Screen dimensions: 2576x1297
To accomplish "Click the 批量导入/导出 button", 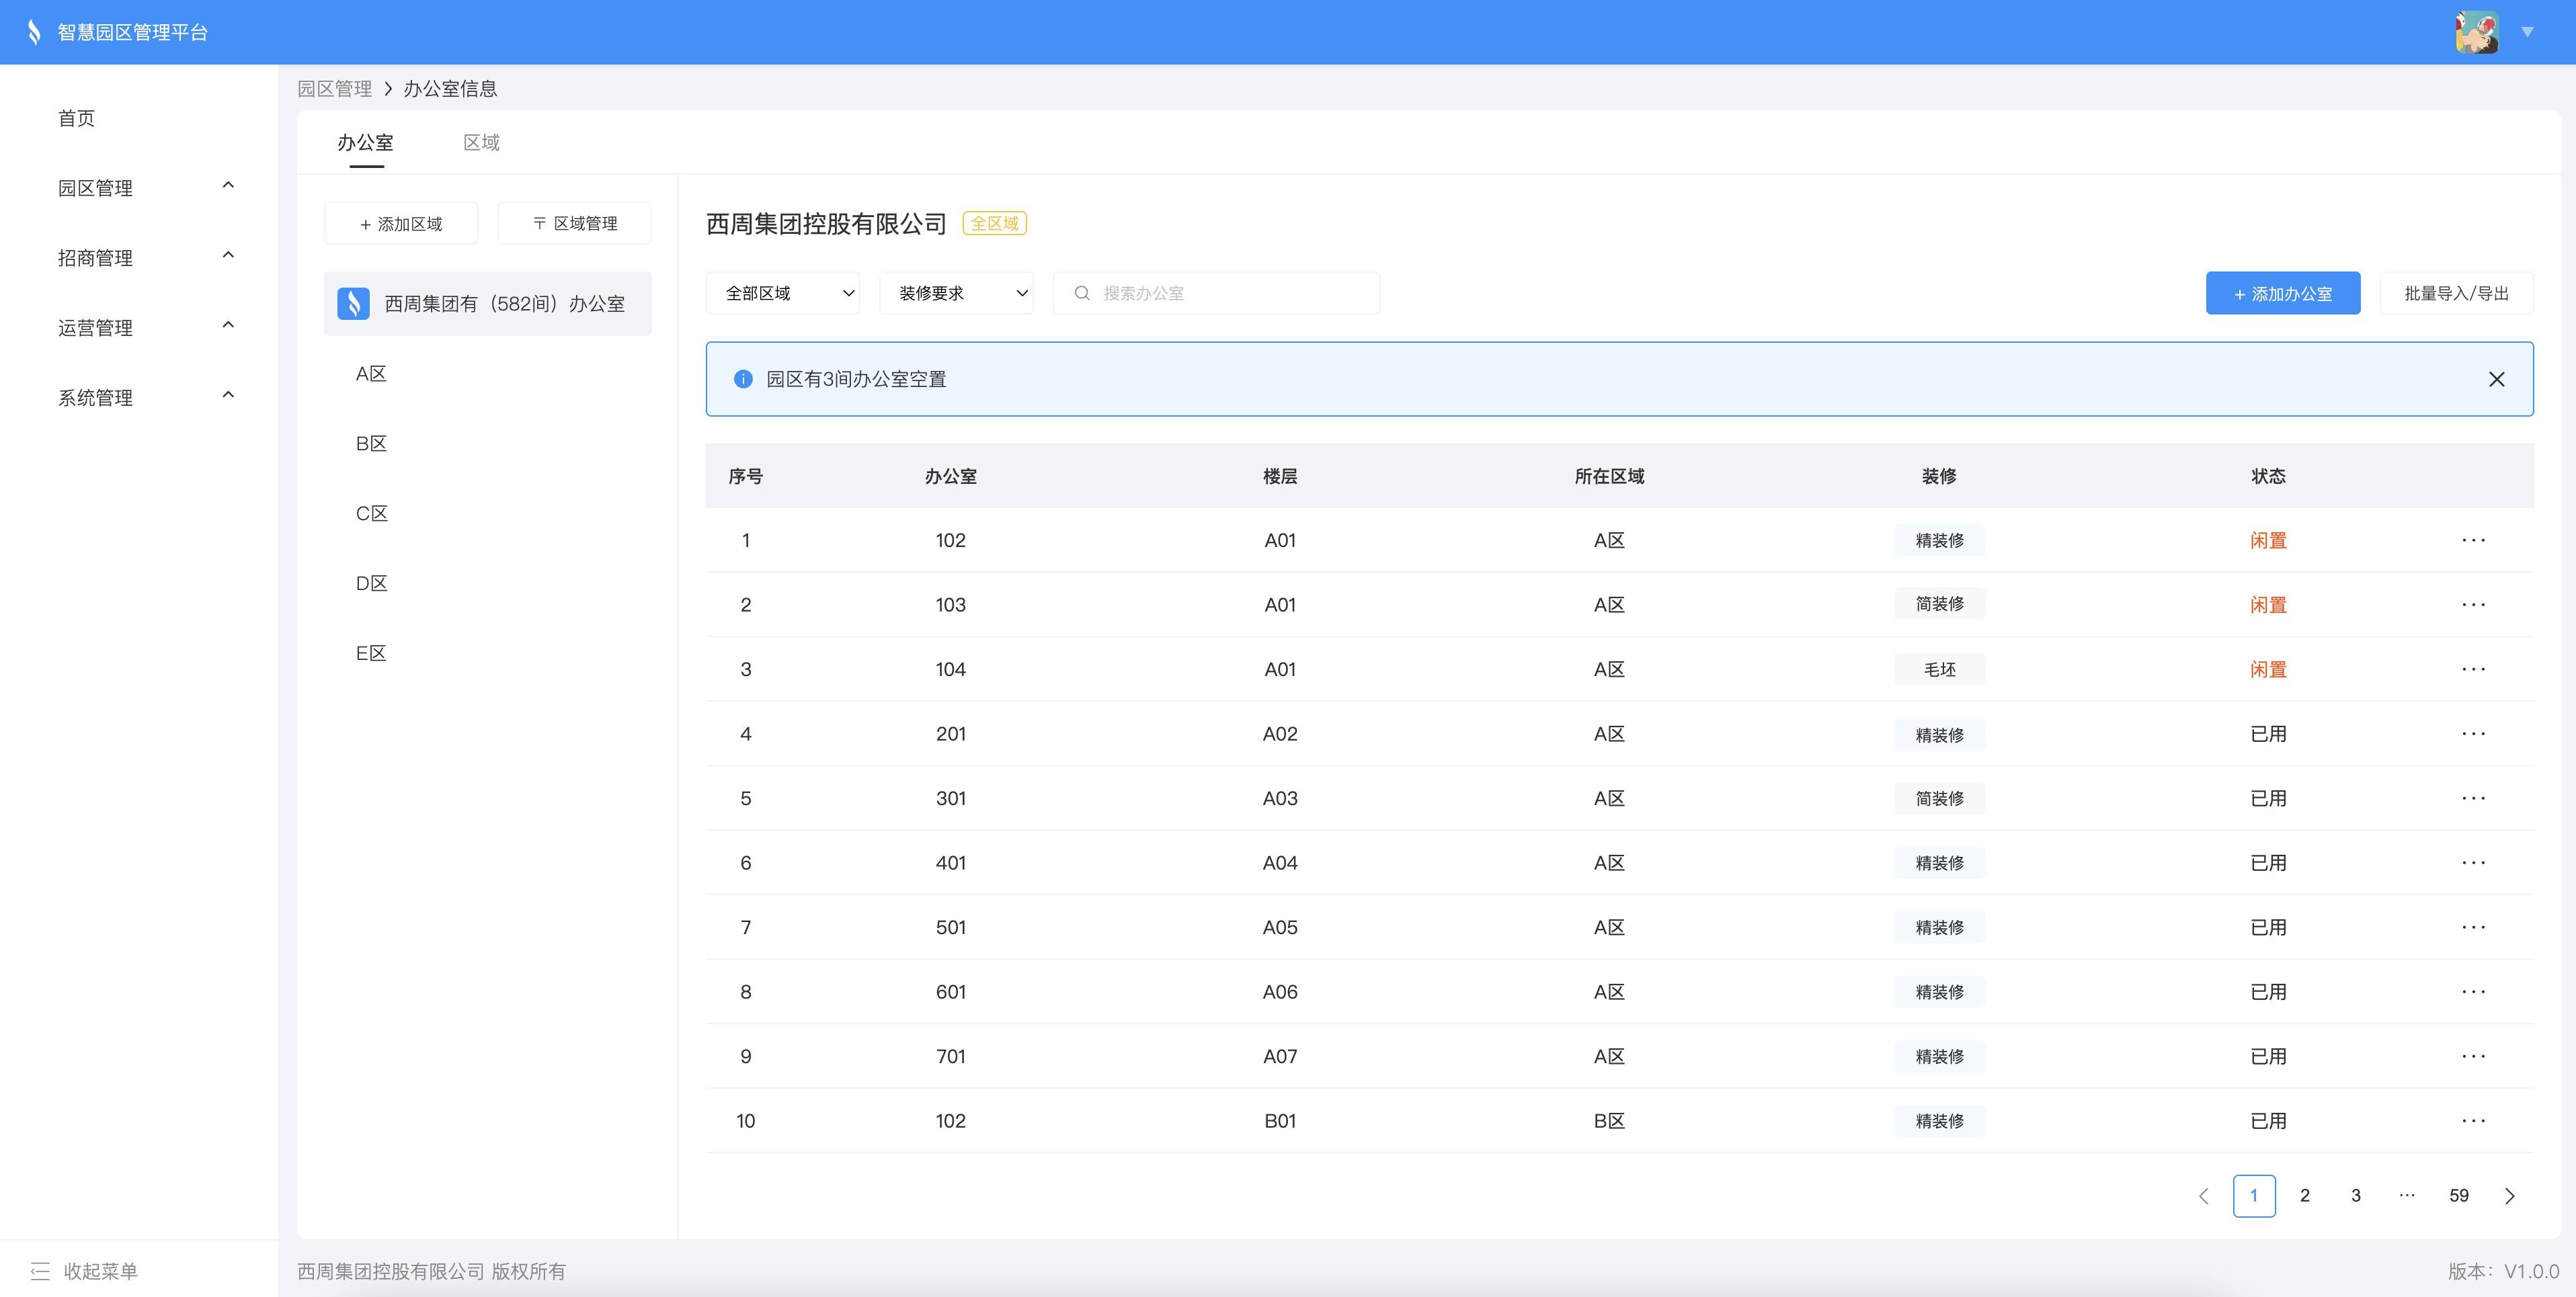I will (x=2456, y=293).
